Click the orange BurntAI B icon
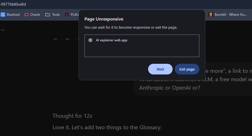 coord(211,15)
